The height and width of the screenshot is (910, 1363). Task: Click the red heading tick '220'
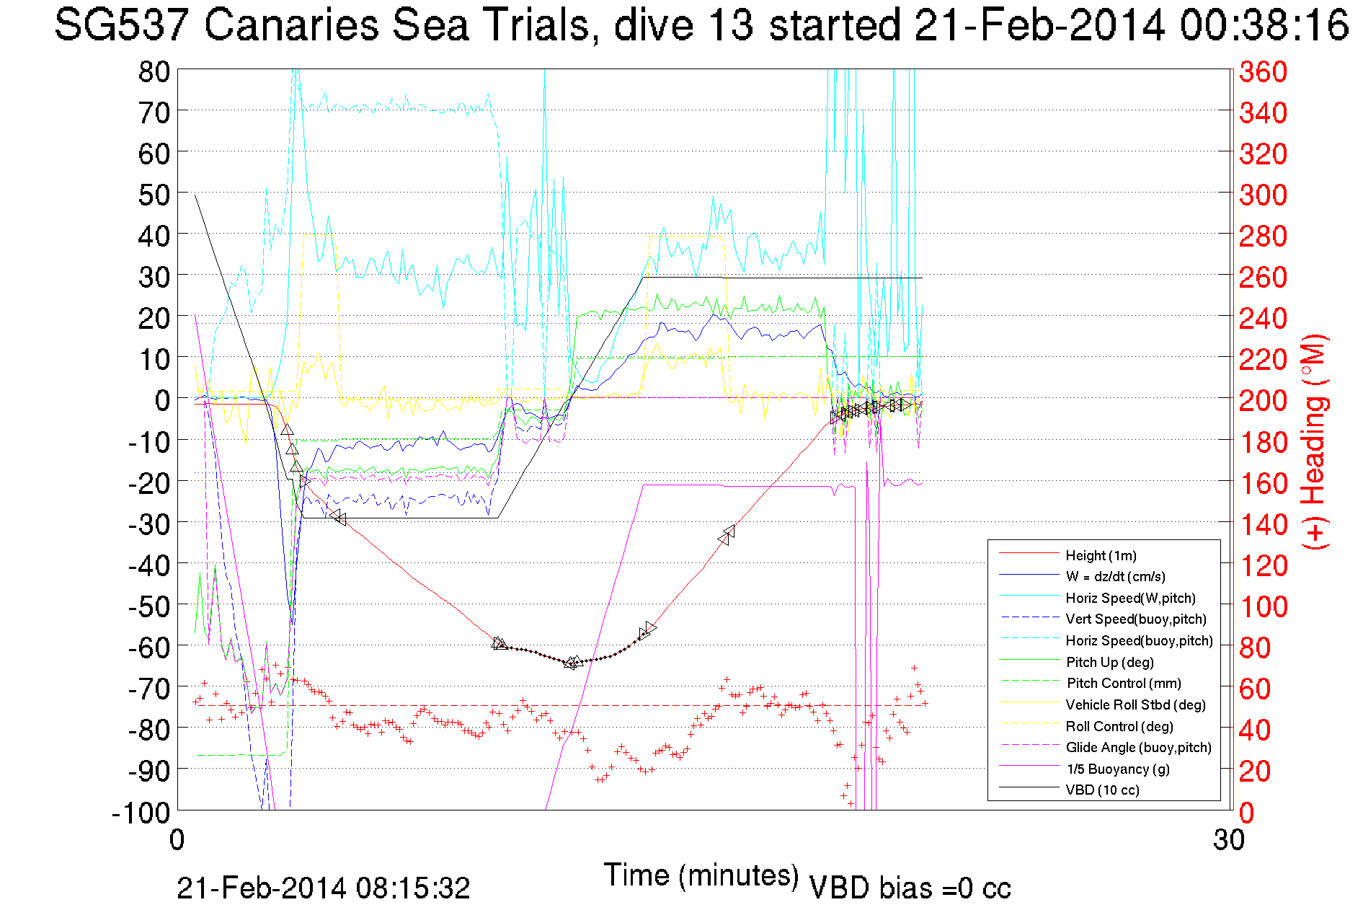tap(1263, 359)
